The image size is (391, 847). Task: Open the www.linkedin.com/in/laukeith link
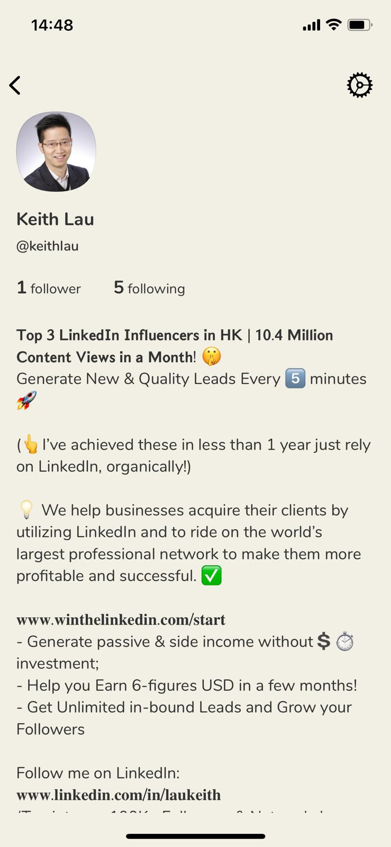coord(119,795)
